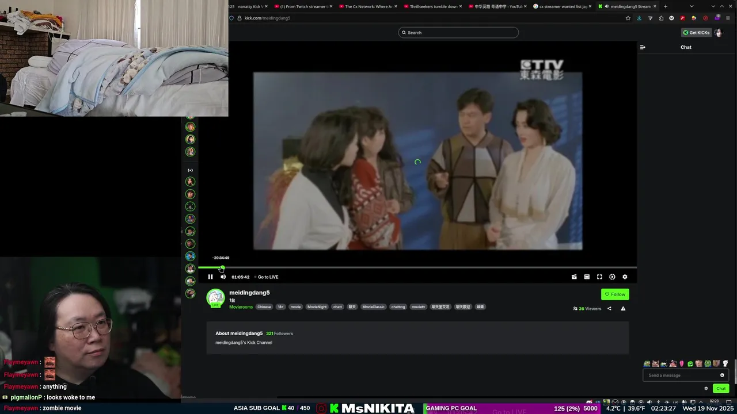Viewport: 737px width, 414px height.
Task: Open the list all tabs dropdown
Action: [x=692, y=6]
